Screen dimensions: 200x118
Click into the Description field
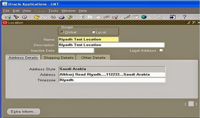tap(112, 45)
